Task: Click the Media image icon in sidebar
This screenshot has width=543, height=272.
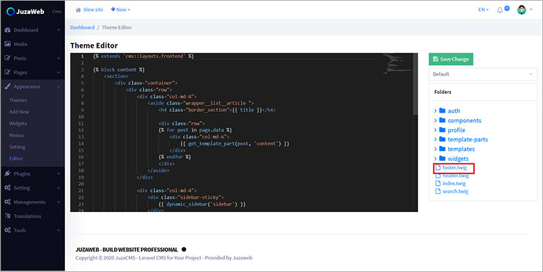Action: tap(8, 44)
